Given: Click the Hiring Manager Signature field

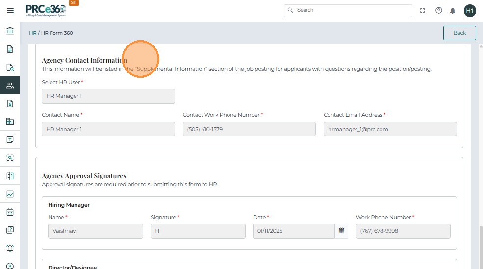Looking at the screenshot, I should click(x=198, y=231).
